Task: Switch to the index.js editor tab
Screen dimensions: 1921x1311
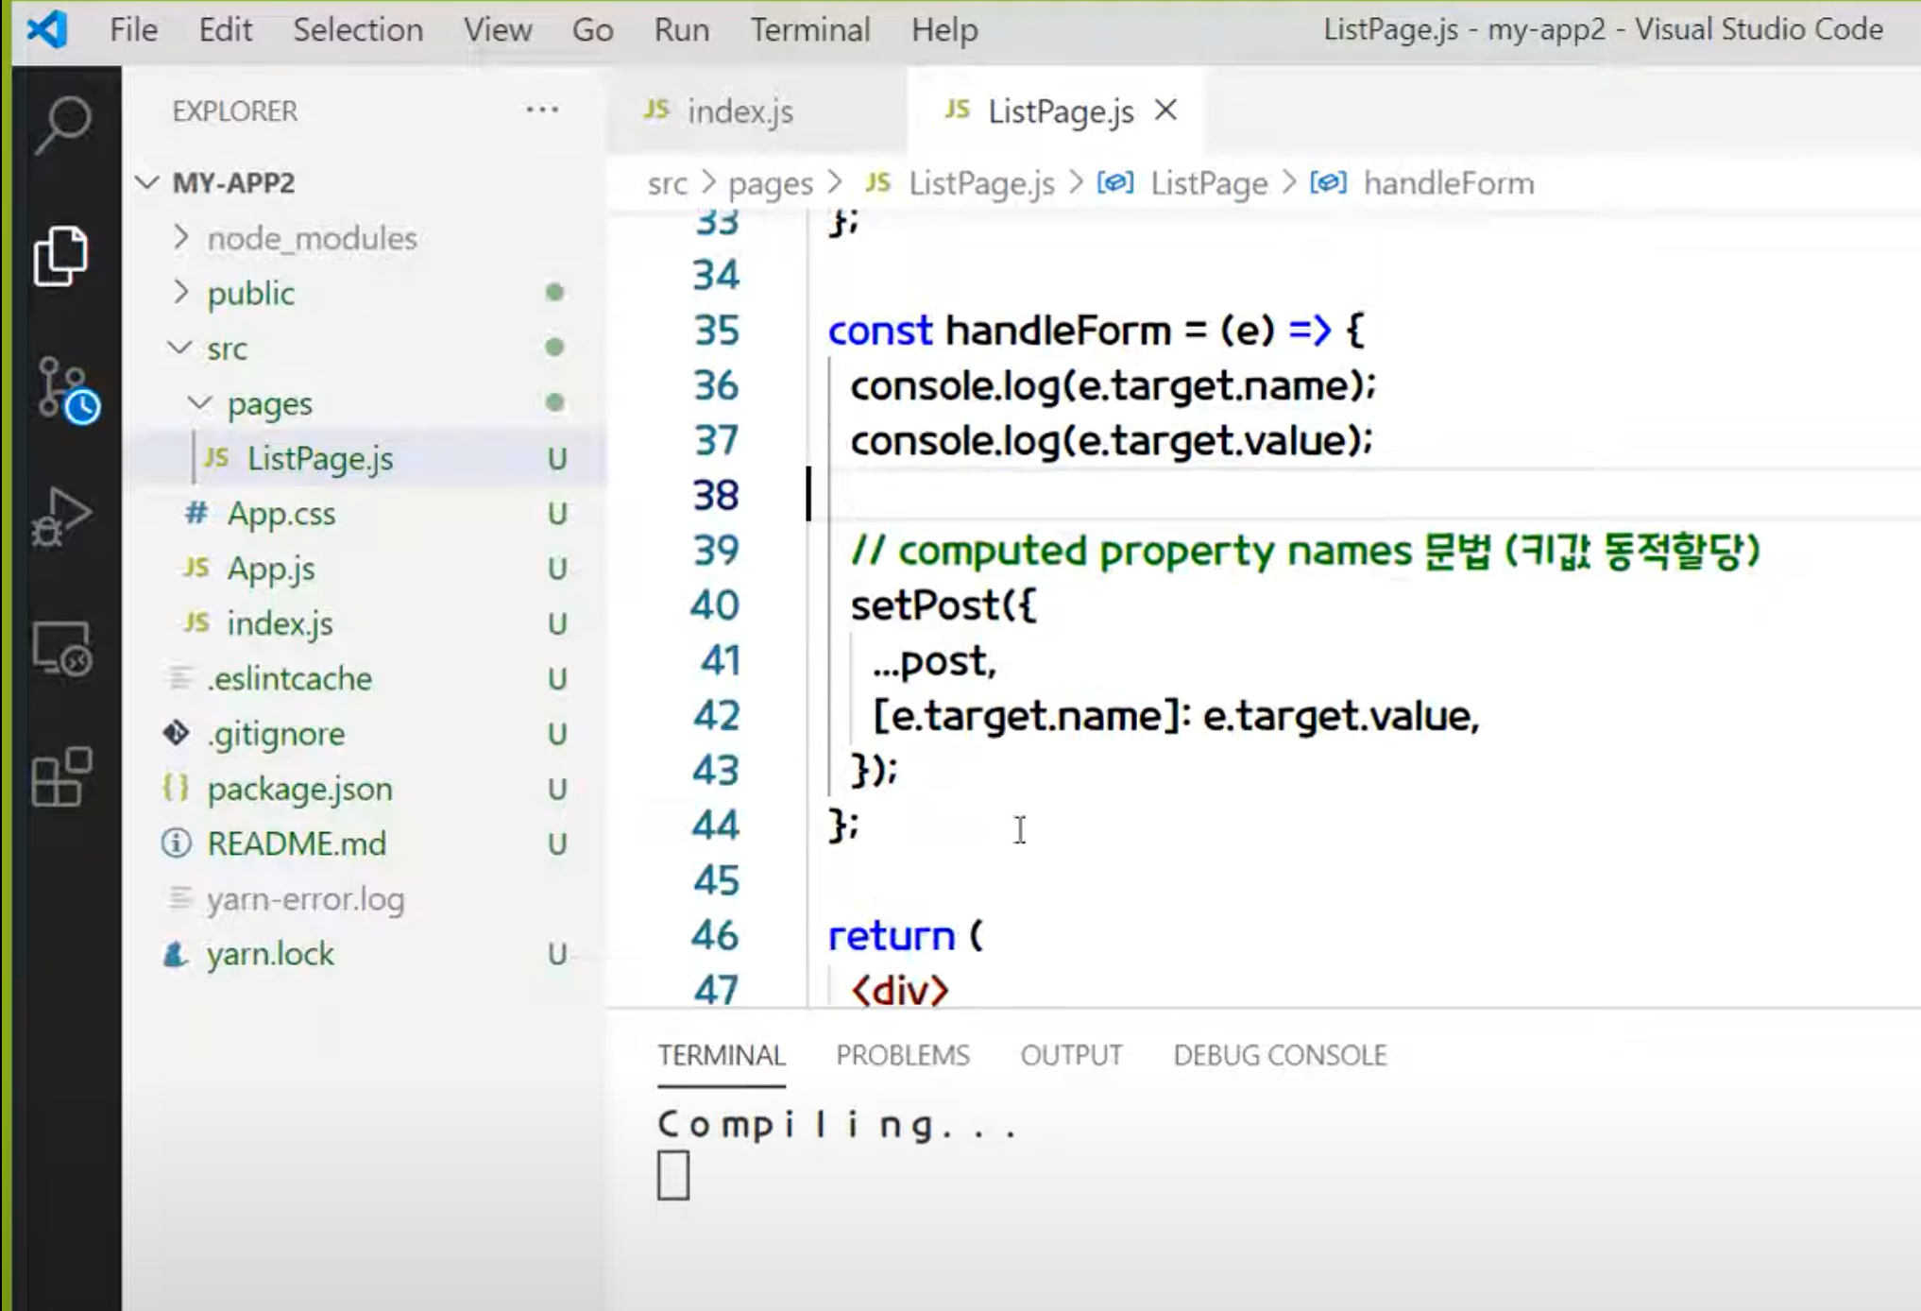Action: pyautogui.click(x=756, y=111)
